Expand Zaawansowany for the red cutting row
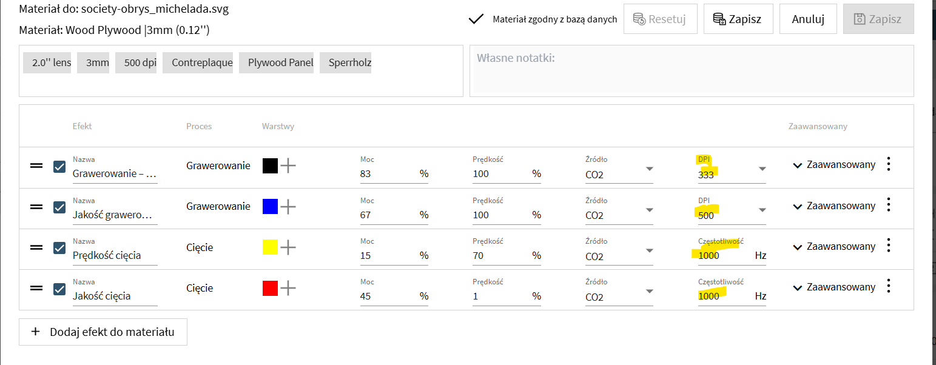The image size is (936, 365). point(834,287)
